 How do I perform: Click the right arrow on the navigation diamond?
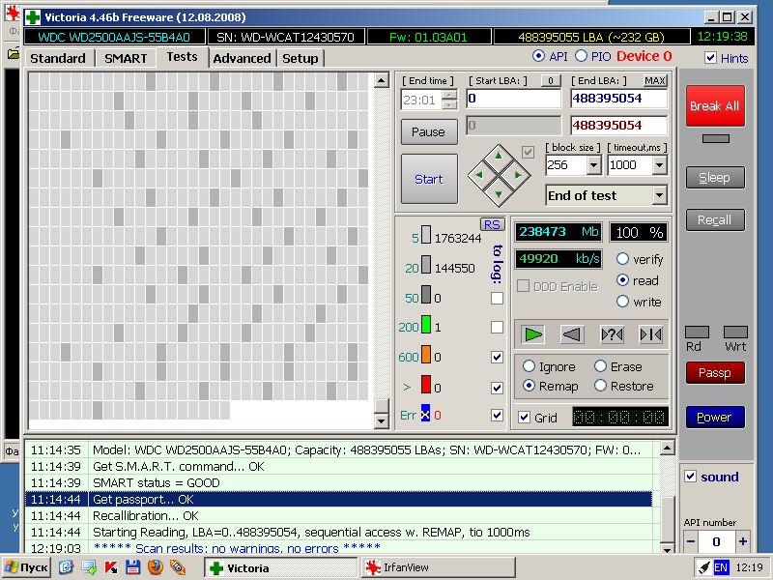click(x=518, y=175)
